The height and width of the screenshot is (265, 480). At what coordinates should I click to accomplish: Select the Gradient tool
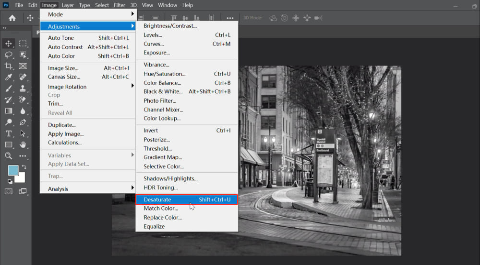click(x=8, y=111)
